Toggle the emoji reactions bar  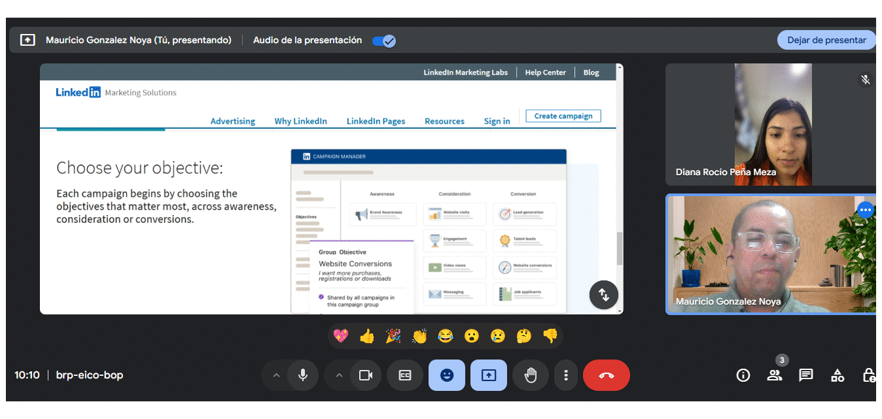pos(447,375)
